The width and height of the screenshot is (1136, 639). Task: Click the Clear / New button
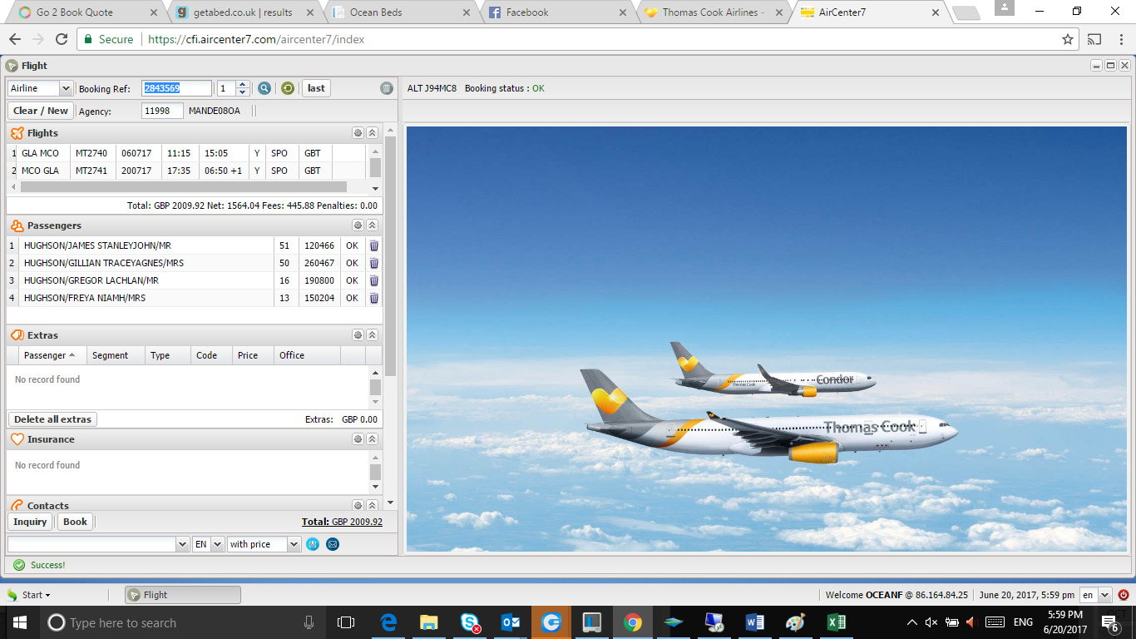point(41,111)
